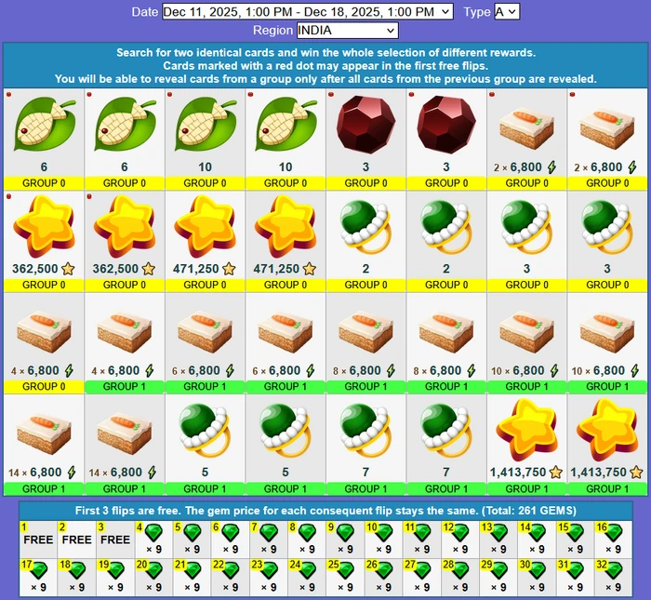Click the green gem for flip 14

[537, 533]
